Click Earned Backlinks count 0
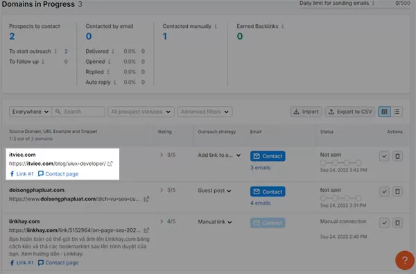Viewport: 416px width, 274px height. (x=240, y=36)
